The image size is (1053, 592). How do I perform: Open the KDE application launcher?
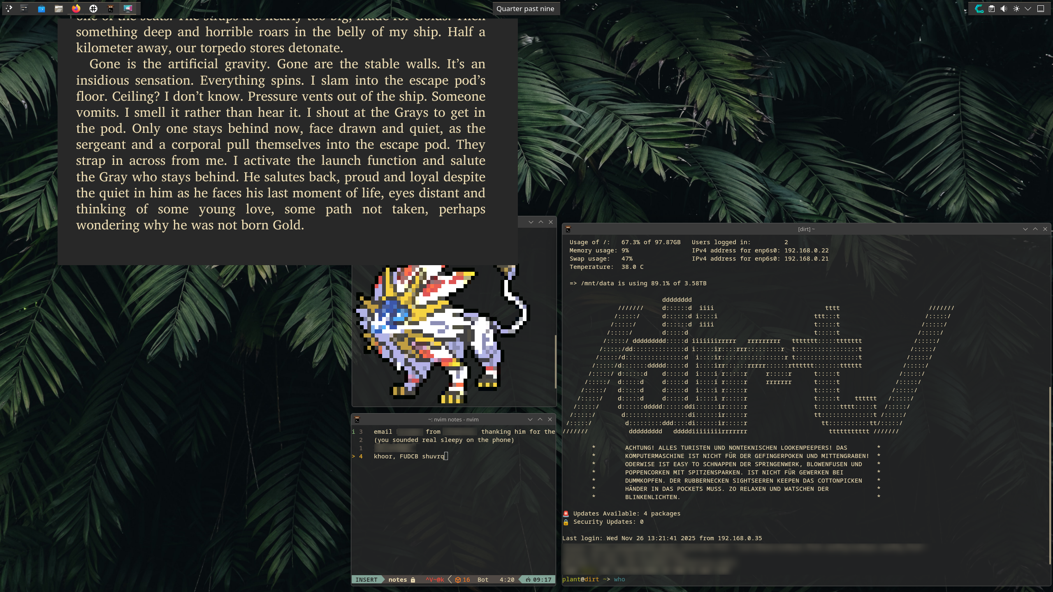tap(9, 8)
